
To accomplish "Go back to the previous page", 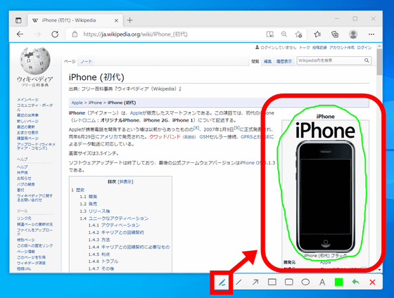I will tap(20, 34).
